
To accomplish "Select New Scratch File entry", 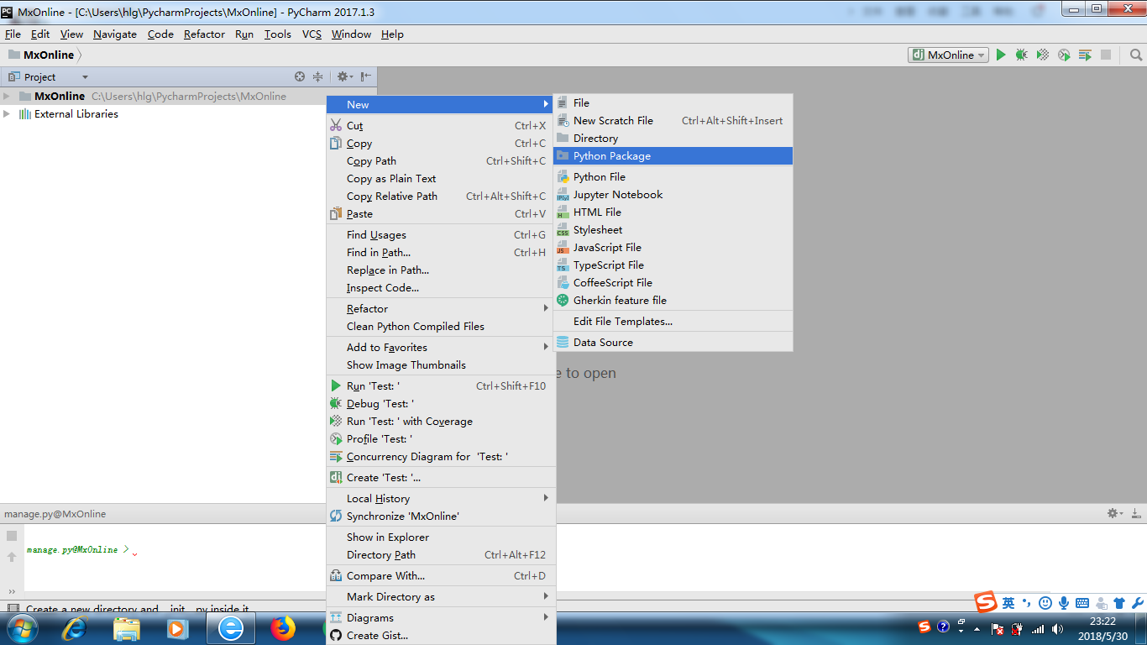I will (x=673, y=120).
